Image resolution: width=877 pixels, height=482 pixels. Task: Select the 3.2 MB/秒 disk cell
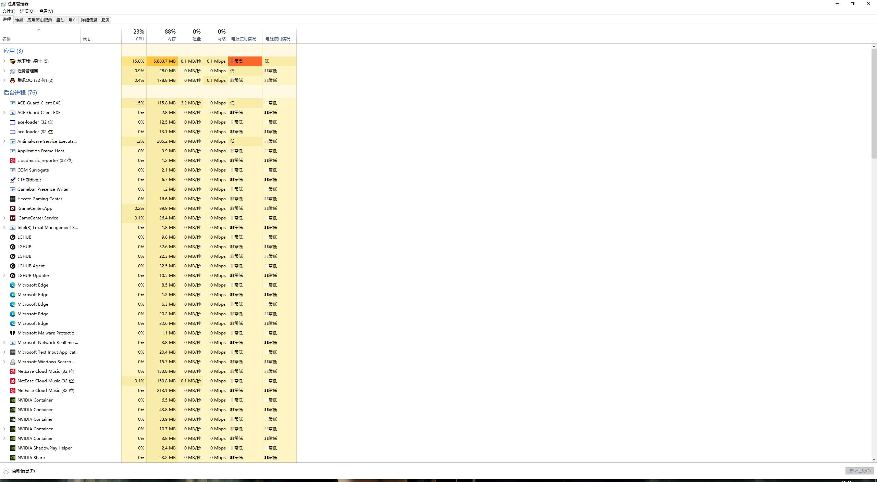pos(190,103)
